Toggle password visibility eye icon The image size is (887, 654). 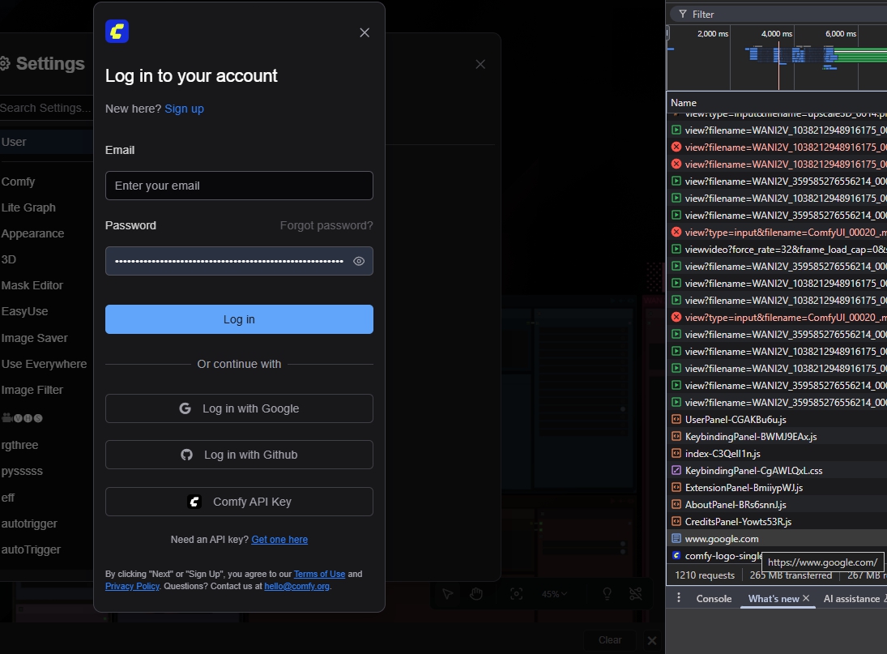(x=359, y=261)
